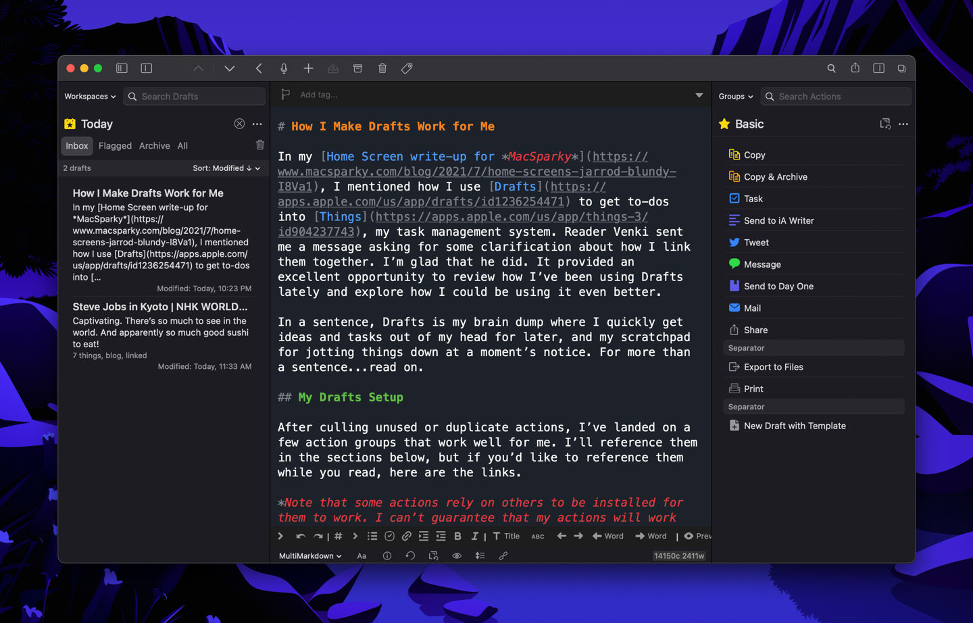Open the Basic group more options menu

click(903, 124)
